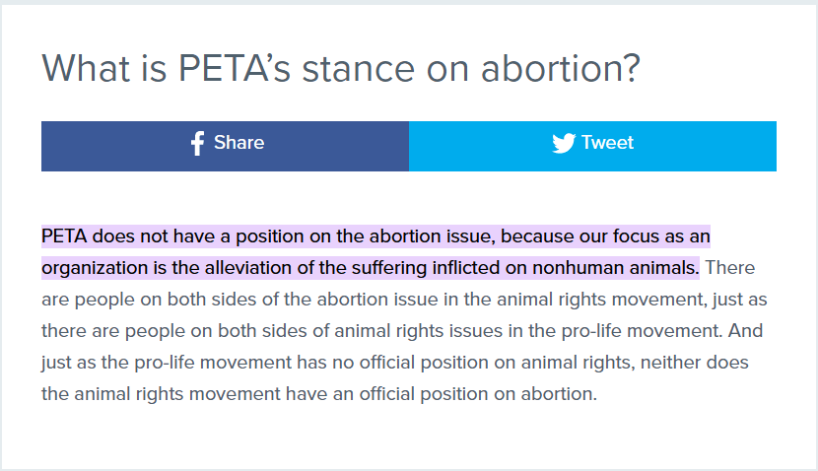This screenshot has width=818, height=471.
Task: Post via the 'Tweet' label text
Action: (x=607, y=143)
